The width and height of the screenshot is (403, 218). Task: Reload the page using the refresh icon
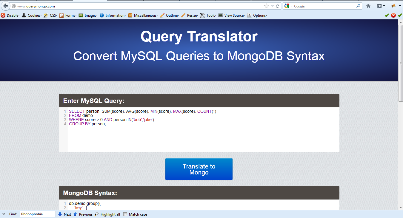277,6
